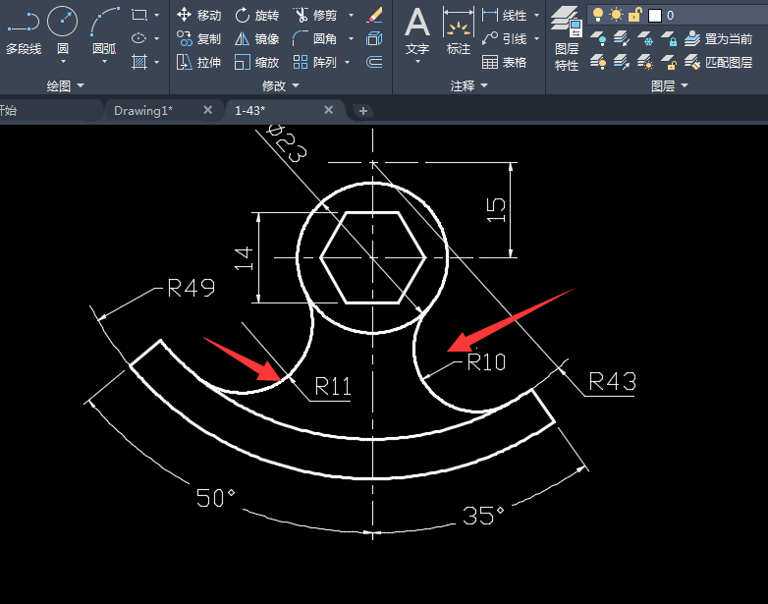The height and width of the screenshot is (604, 768).
Task: Open Leader (引线) dropdown arrow
Action: [537, 38]
